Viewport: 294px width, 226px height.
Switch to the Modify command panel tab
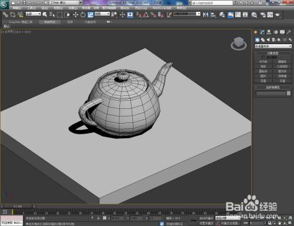tap(262, 32)
